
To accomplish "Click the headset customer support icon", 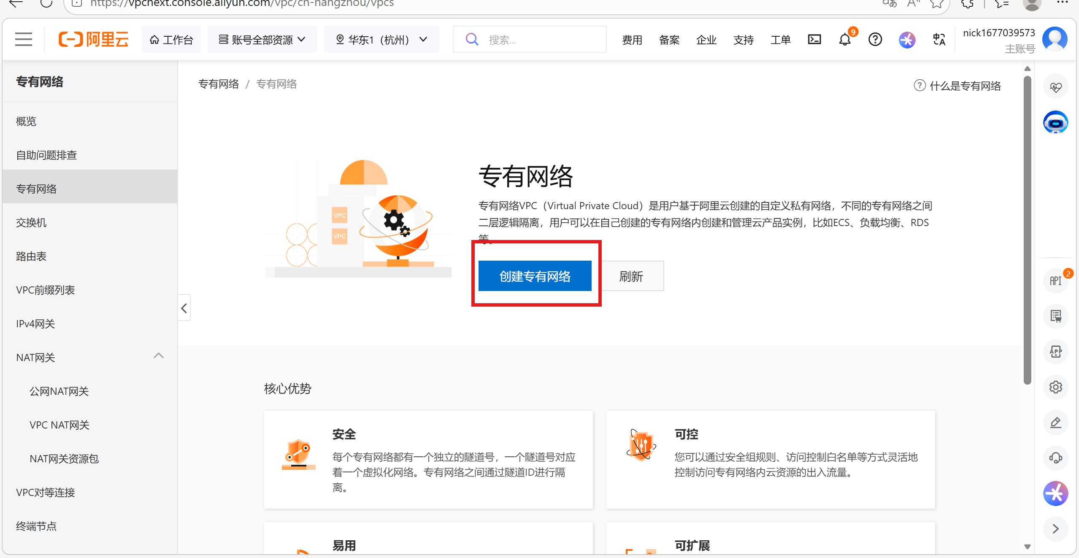I will tap(1055, 458).
